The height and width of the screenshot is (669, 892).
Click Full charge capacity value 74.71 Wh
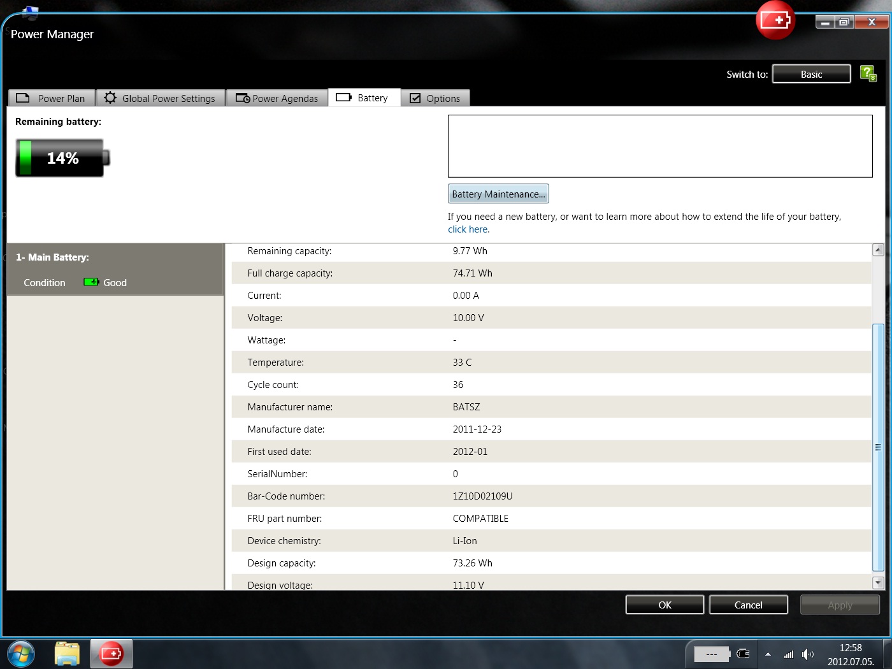473,273
